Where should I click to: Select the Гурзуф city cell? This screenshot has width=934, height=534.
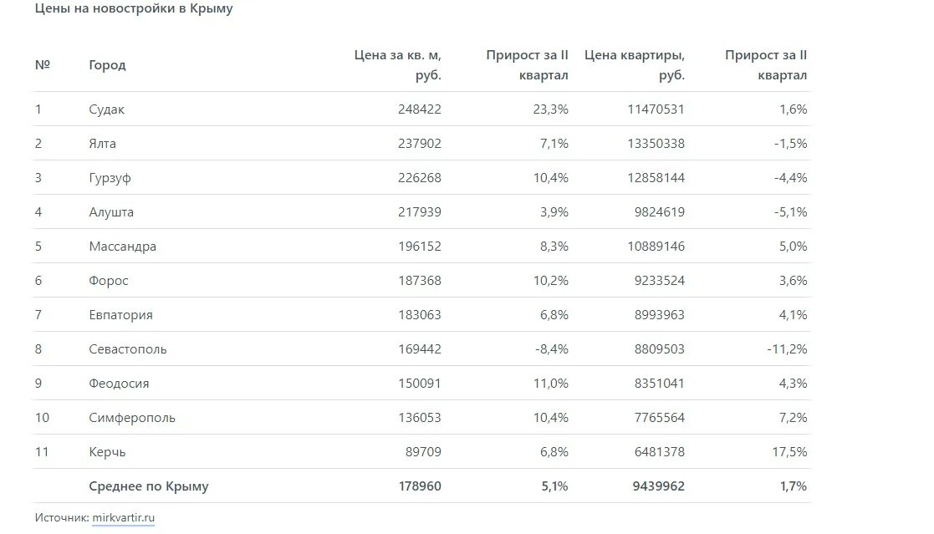pyautogui.click(x=110, y=178)
